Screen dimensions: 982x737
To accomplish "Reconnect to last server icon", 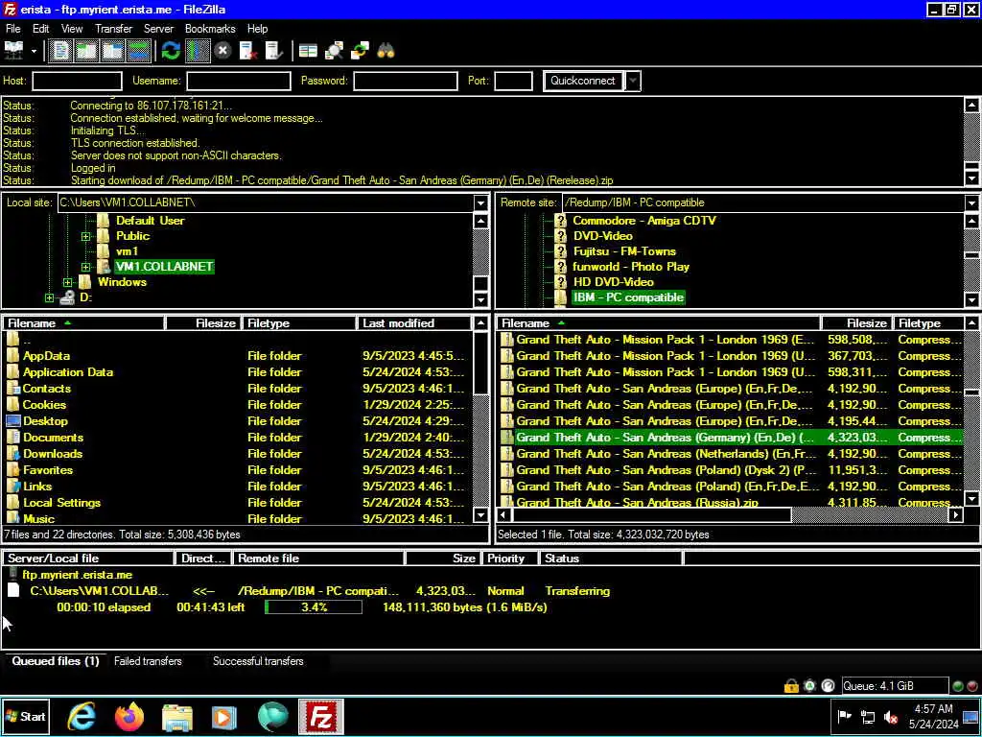I will click(273, 51).
